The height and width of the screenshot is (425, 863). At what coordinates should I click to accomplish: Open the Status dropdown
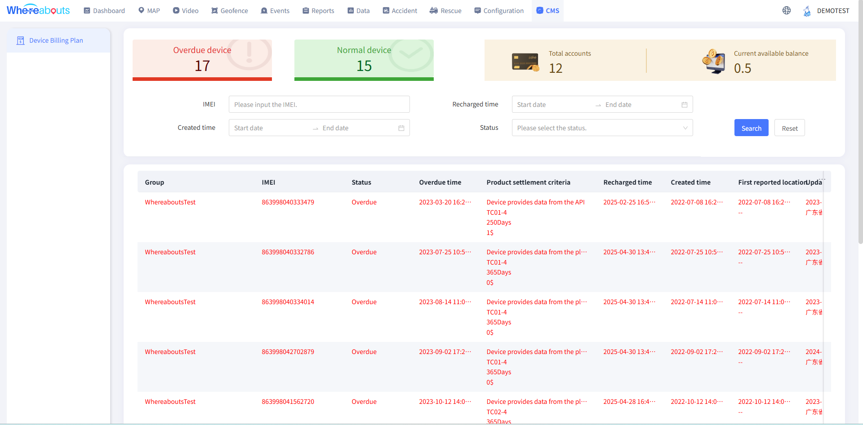(597, 128)
